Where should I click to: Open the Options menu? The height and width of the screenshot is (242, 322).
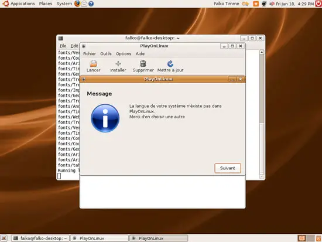pos(124,54)
